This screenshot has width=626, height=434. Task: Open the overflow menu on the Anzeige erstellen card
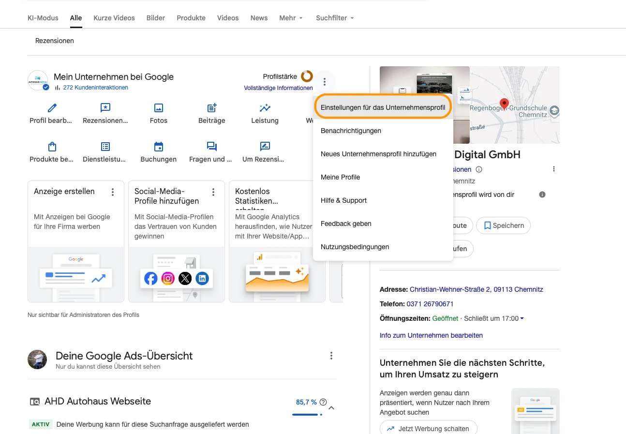click(x=112, y=192)
